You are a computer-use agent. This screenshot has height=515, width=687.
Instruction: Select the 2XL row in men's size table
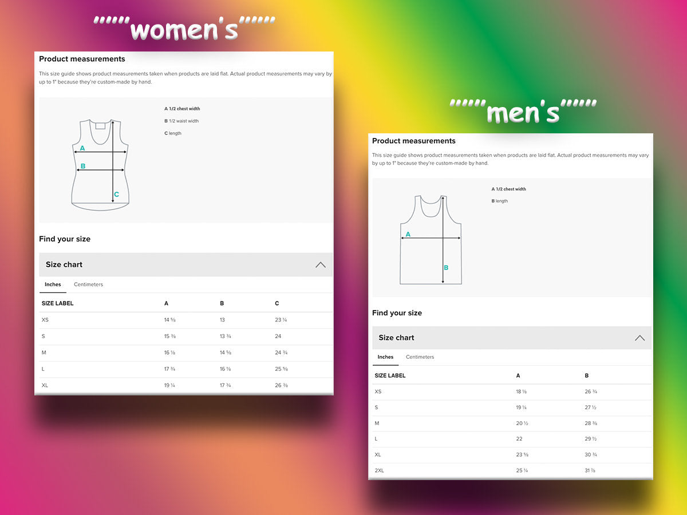511,470
